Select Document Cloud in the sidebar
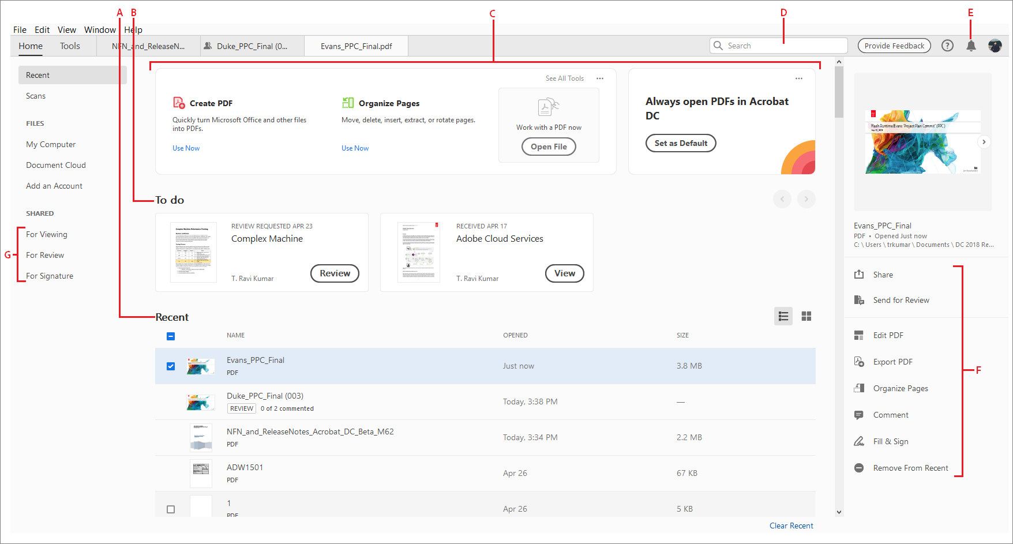Screen dimensions: 1013x544 [56, 165]
